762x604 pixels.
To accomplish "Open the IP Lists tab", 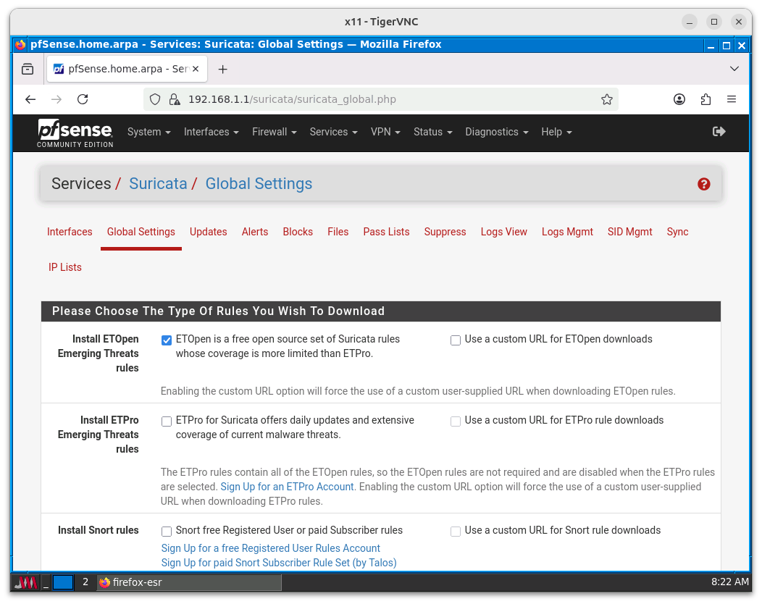I will pyautogui.click(x=64, y=267).
